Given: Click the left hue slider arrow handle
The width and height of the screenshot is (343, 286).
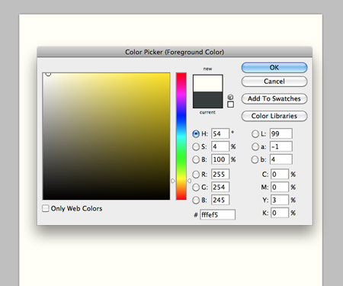Looking at the screenshot, I should pyautogui.click(x=173, y=181).
